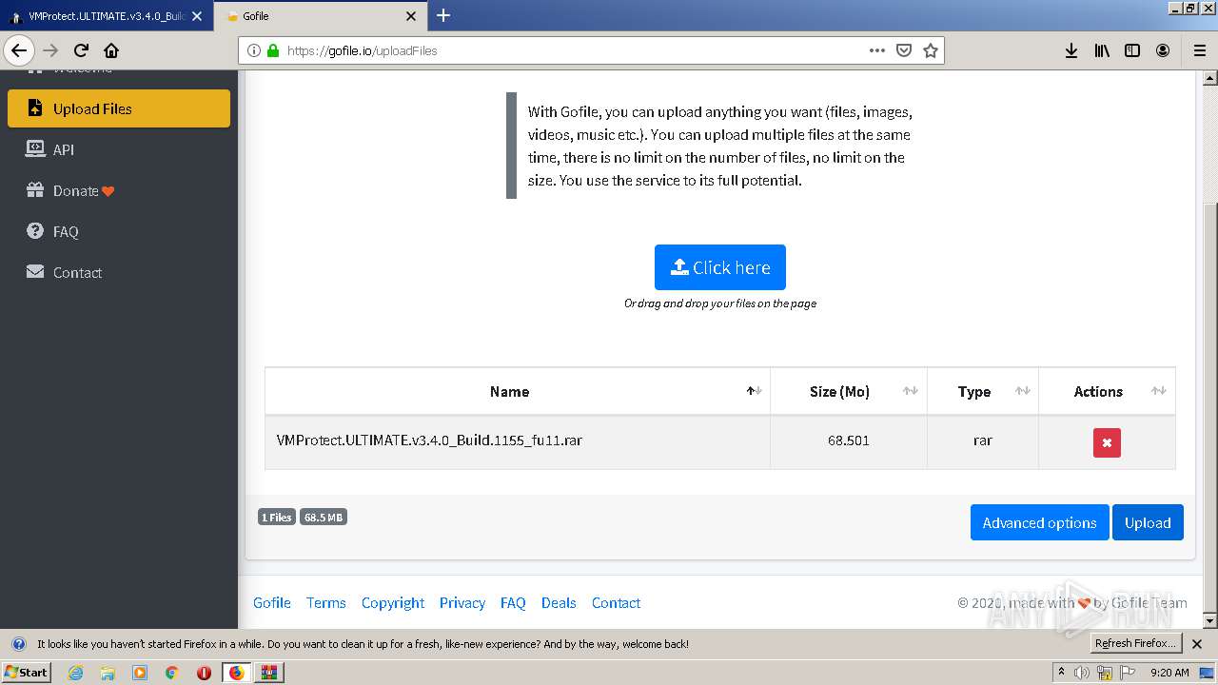Bookmark this page with the star
Viewport: 1218px width, 685px height.
[x=931, y=50]
